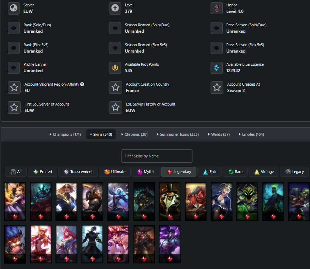Image resolution: width=310 pixels, height=269 pixels.
Task: Open the dark-coated swordsman blue background skin thumbnail
Action: click(x=92, y=244)
